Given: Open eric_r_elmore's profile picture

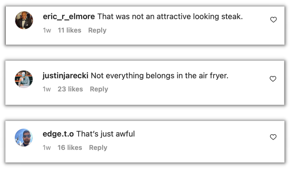Looking at the screenshot, I should point(24,20).
